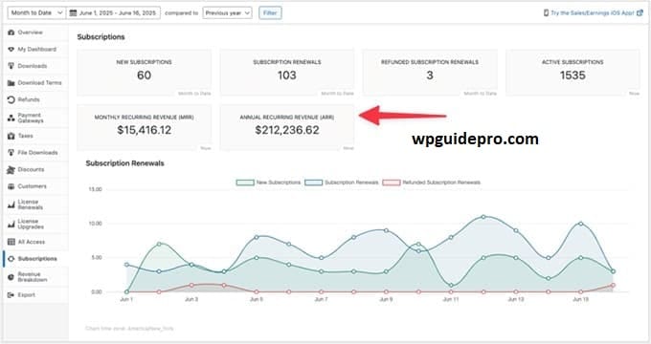Click the chart time zone note

[129, 329]
